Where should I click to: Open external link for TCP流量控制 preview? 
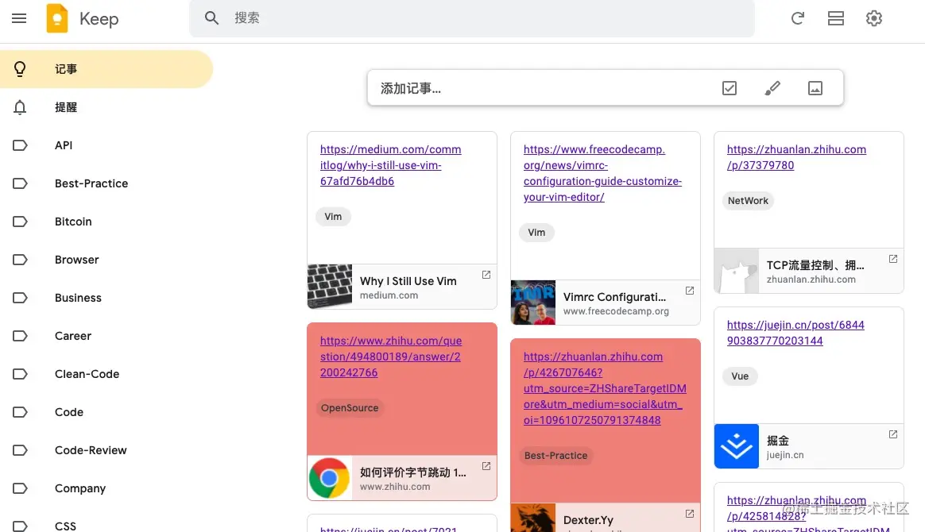[893, 259]
